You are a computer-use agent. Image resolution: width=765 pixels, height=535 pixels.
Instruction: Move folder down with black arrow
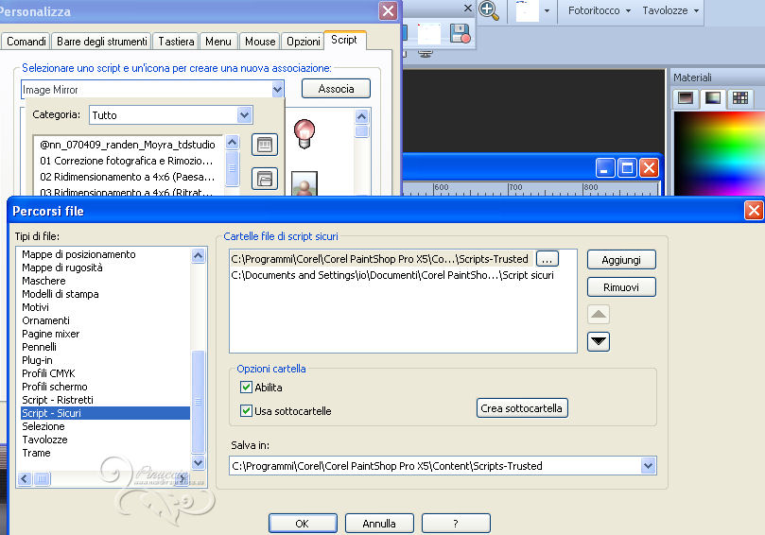599,341
